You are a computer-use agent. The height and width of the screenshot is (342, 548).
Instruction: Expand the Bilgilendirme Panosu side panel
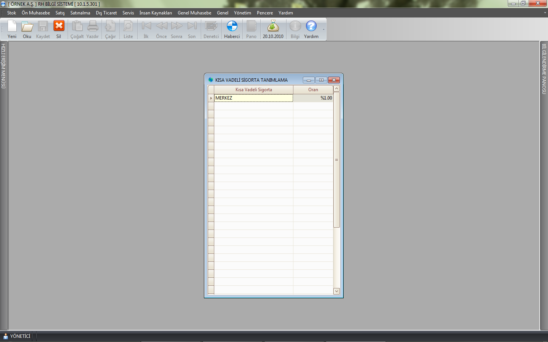click(544, 69)
